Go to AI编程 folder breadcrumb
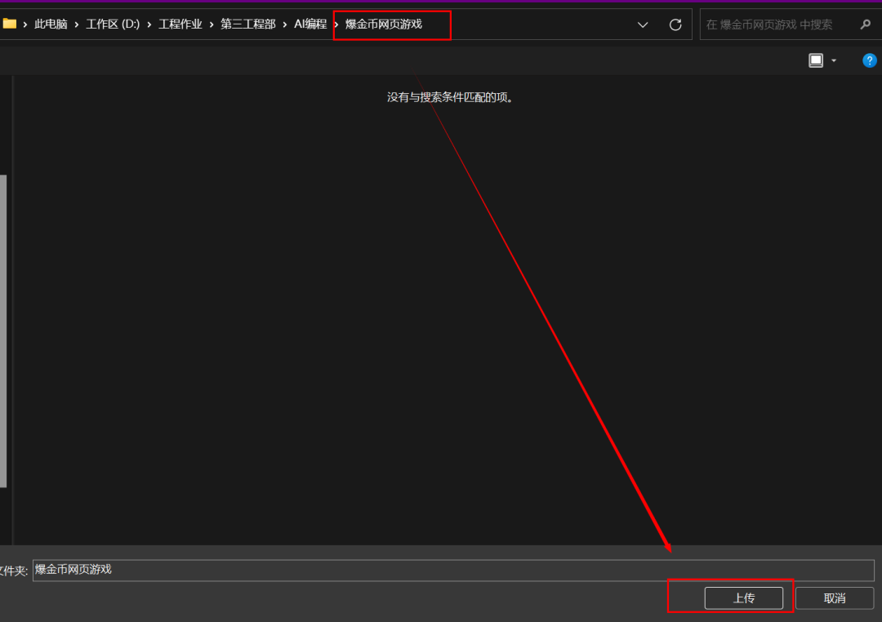 click(x=310, y=24)
